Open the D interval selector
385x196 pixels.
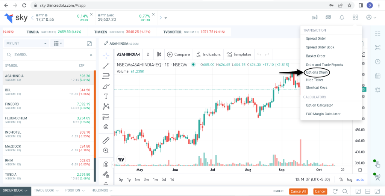[x=148, y=54]
